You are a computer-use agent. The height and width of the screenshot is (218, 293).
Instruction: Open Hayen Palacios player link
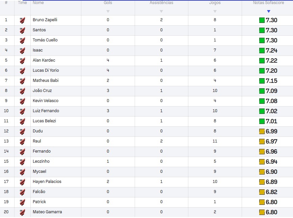47,182
